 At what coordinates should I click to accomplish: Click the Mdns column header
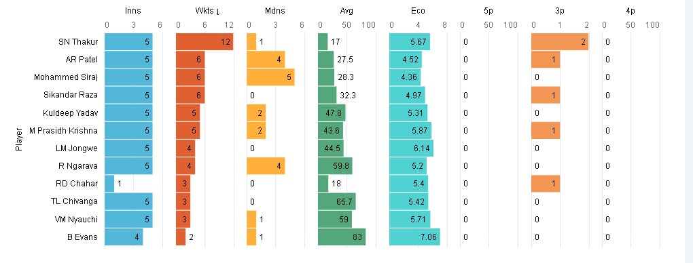pyautogui.click(x=275, y=12)
